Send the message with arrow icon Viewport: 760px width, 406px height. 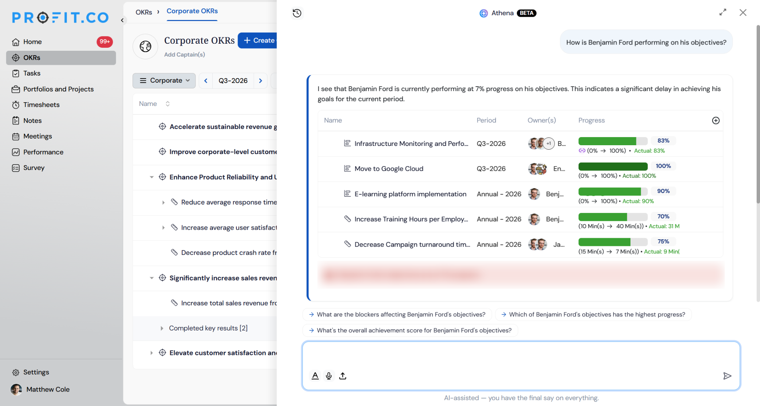click(x=727, y=376)
